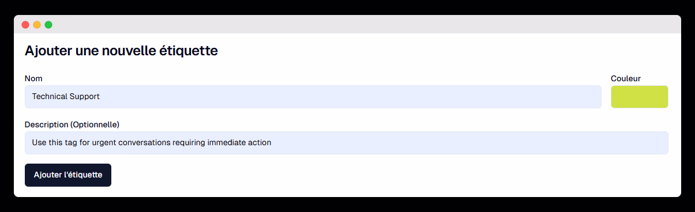Click the red close window button

25,25
